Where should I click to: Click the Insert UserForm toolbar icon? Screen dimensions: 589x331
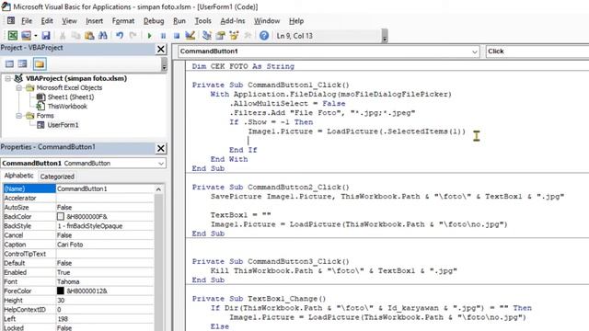(26, 36)
